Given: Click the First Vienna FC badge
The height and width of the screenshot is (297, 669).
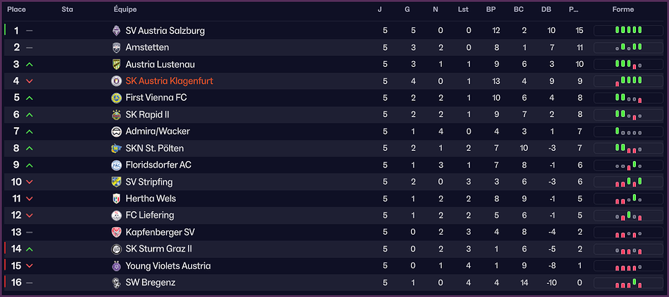Looking at the screenshot, I should point(116,98).
